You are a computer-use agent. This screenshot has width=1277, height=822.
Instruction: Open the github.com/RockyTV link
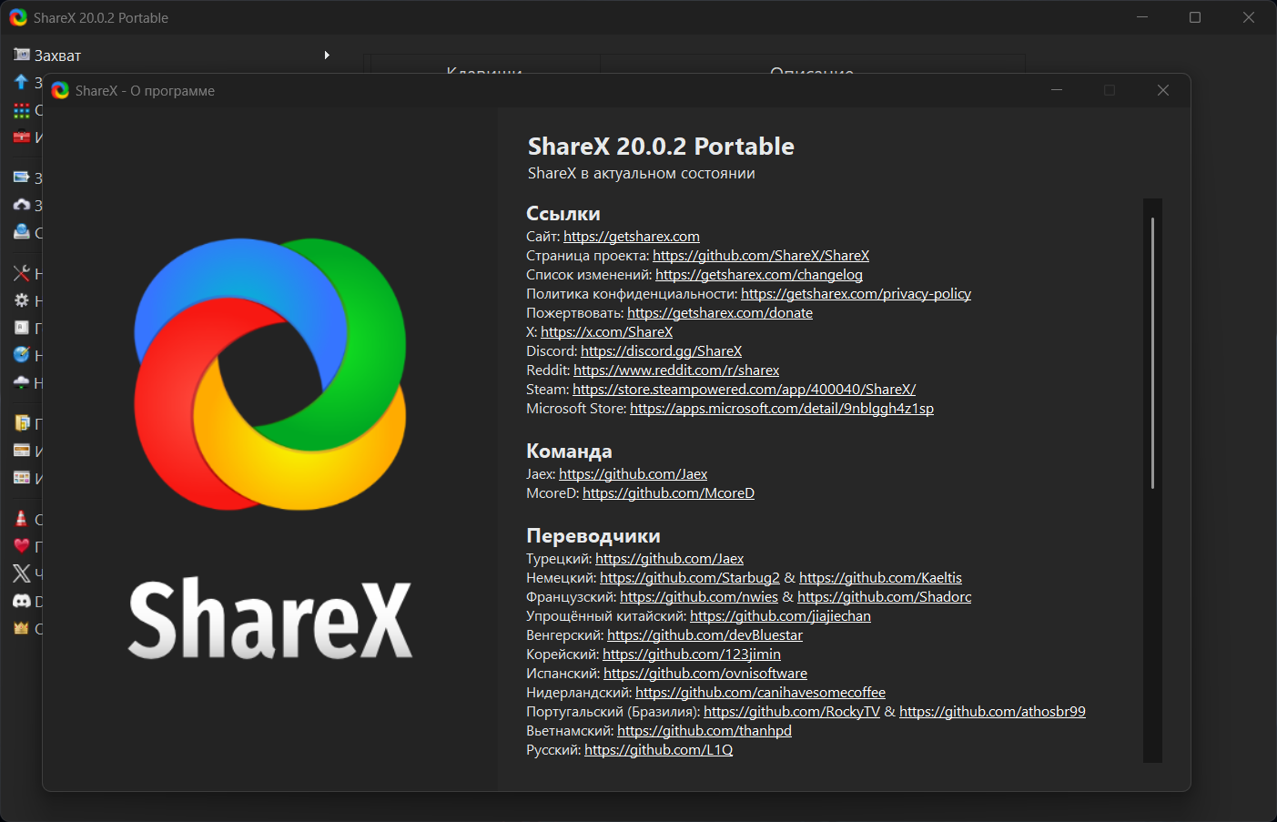pos(792,712)
